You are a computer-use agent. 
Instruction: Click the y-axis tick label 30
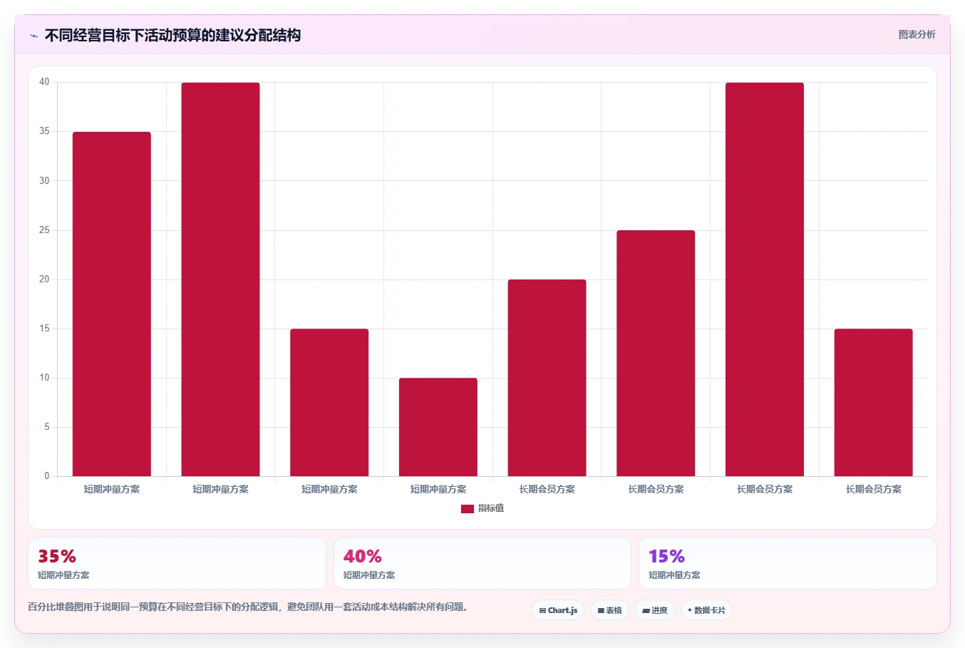(45, 180)
